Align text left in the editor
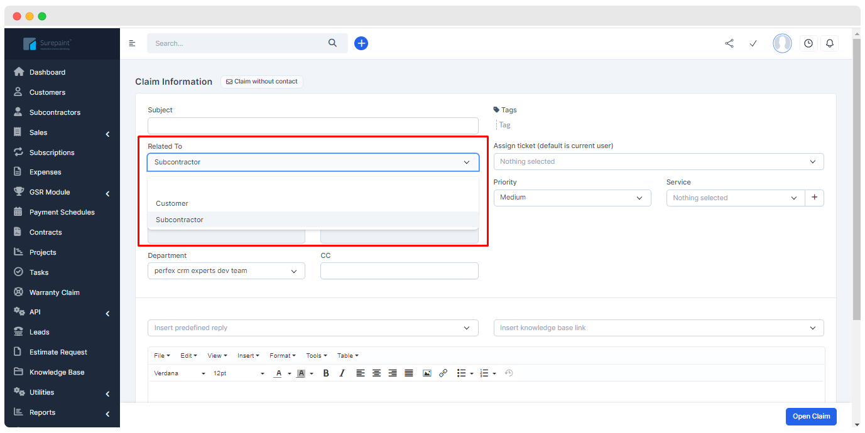Screen dimensions: 865x433 coord(360,373)
